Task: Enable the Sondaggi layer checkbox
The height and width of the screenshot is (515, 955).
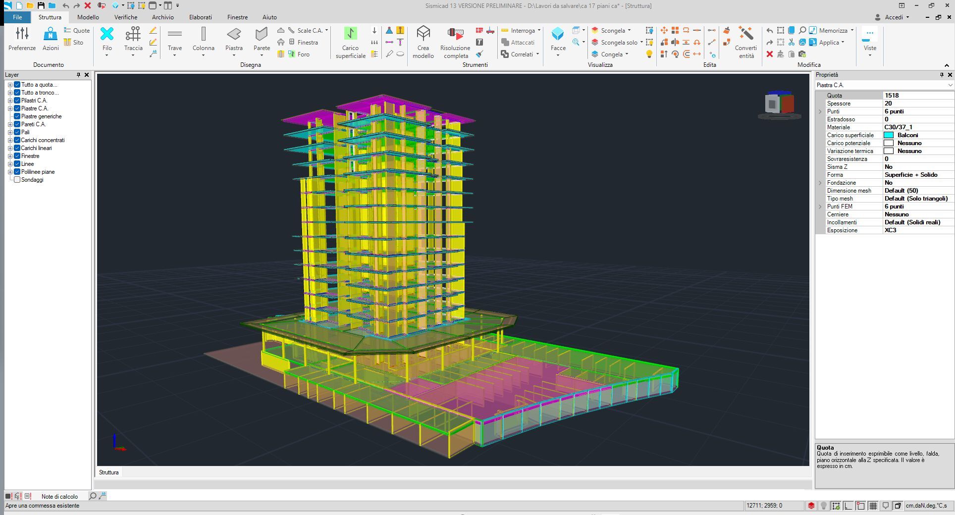Action: [17, 180]
